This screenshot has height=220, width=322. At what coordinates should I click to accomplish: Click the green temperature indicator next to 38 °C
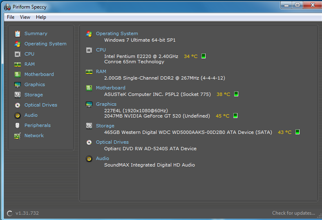[236, 94]
